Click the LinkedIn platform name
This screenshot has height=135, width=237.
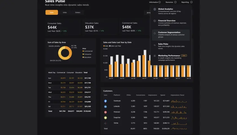(117, 106)
